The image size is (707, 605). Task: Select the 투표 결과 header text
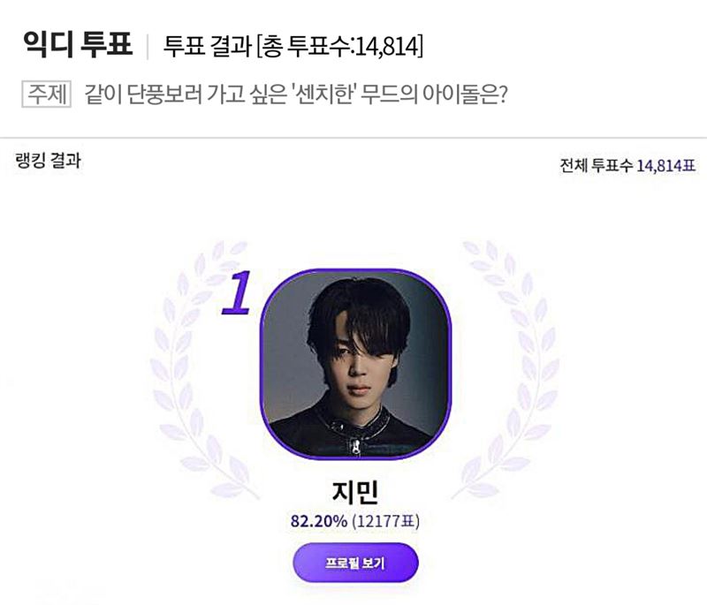[x=207, y=46]
